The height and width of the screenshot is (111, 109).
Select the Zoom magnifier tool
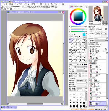pyautogui.click(x=72, y=37)
